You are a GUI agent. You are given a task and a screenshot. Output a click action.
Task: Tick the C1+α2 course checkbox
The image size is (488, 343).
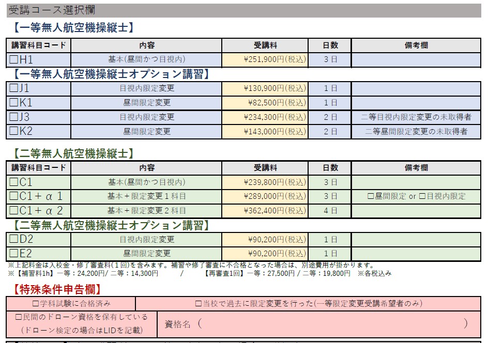tap(14, 211)
